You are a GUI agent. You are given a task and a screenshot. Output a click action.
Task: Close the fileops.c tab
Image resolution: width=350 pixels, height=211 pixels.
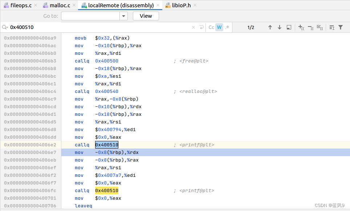click(x=35, y=5)
